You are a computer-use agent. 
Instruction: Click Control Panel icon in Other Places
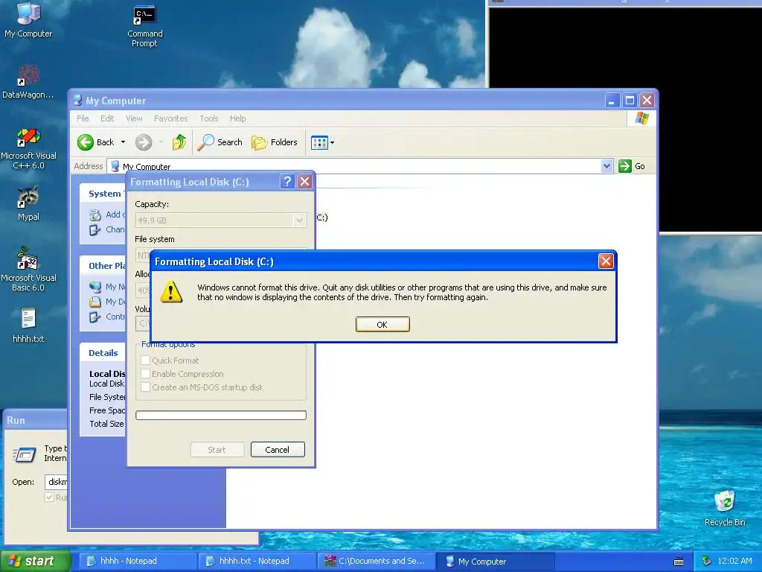95,317
